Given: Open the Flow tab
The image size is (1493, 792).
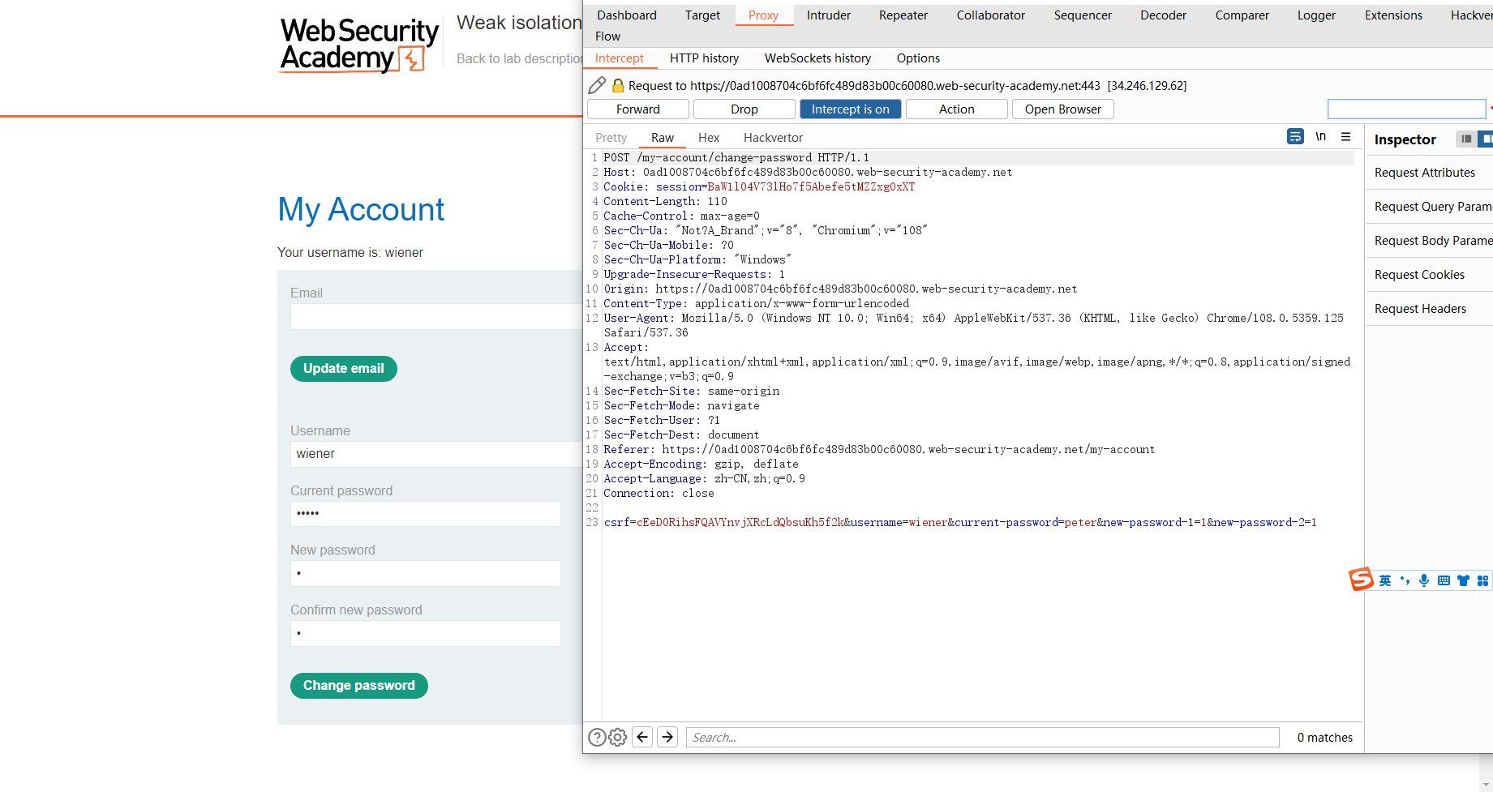Looking at the screenshot, I should [x=607, y=36].
